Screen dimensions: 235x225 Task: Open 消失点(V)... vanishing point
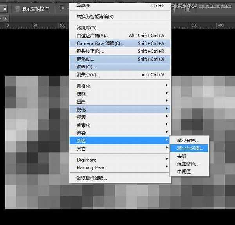pos(88,75)
